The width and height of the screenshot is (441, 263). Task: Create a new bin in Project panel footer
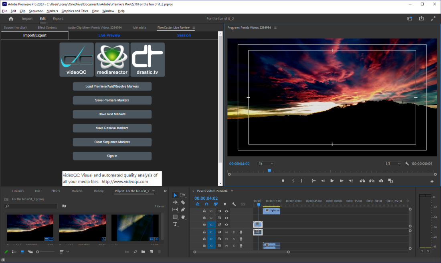[x=143, y=252]
